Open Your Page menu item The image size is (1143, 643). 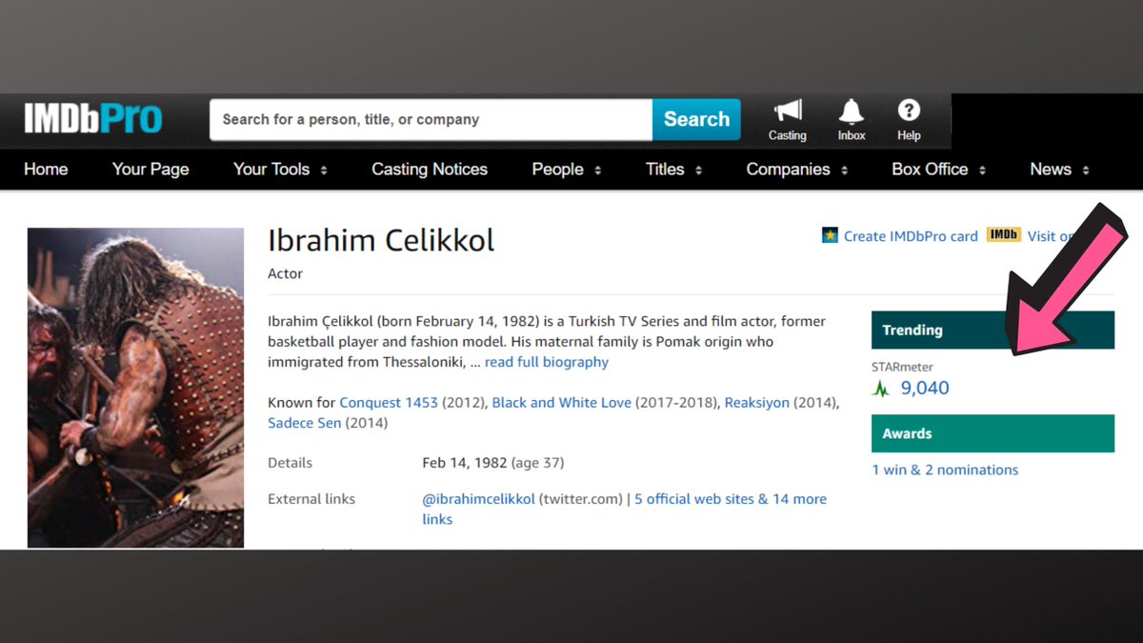pyautogui.click(x=150, y=169)
